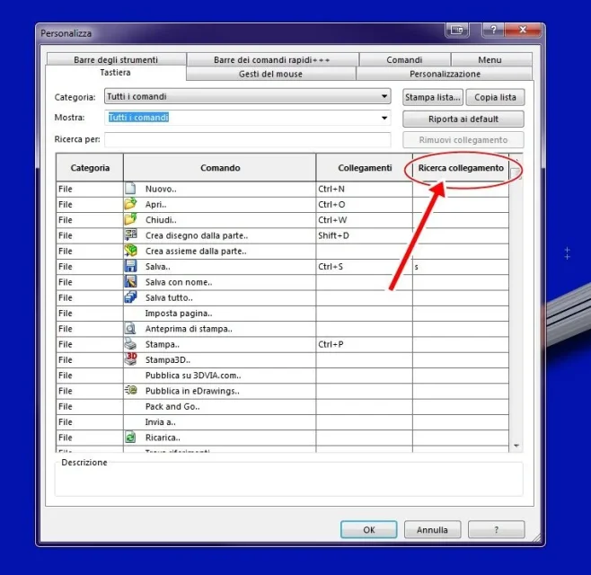This screenshot has width=591, height=575.
Task: Click the Stampa lista button
Action: click(x=432, y=97)
